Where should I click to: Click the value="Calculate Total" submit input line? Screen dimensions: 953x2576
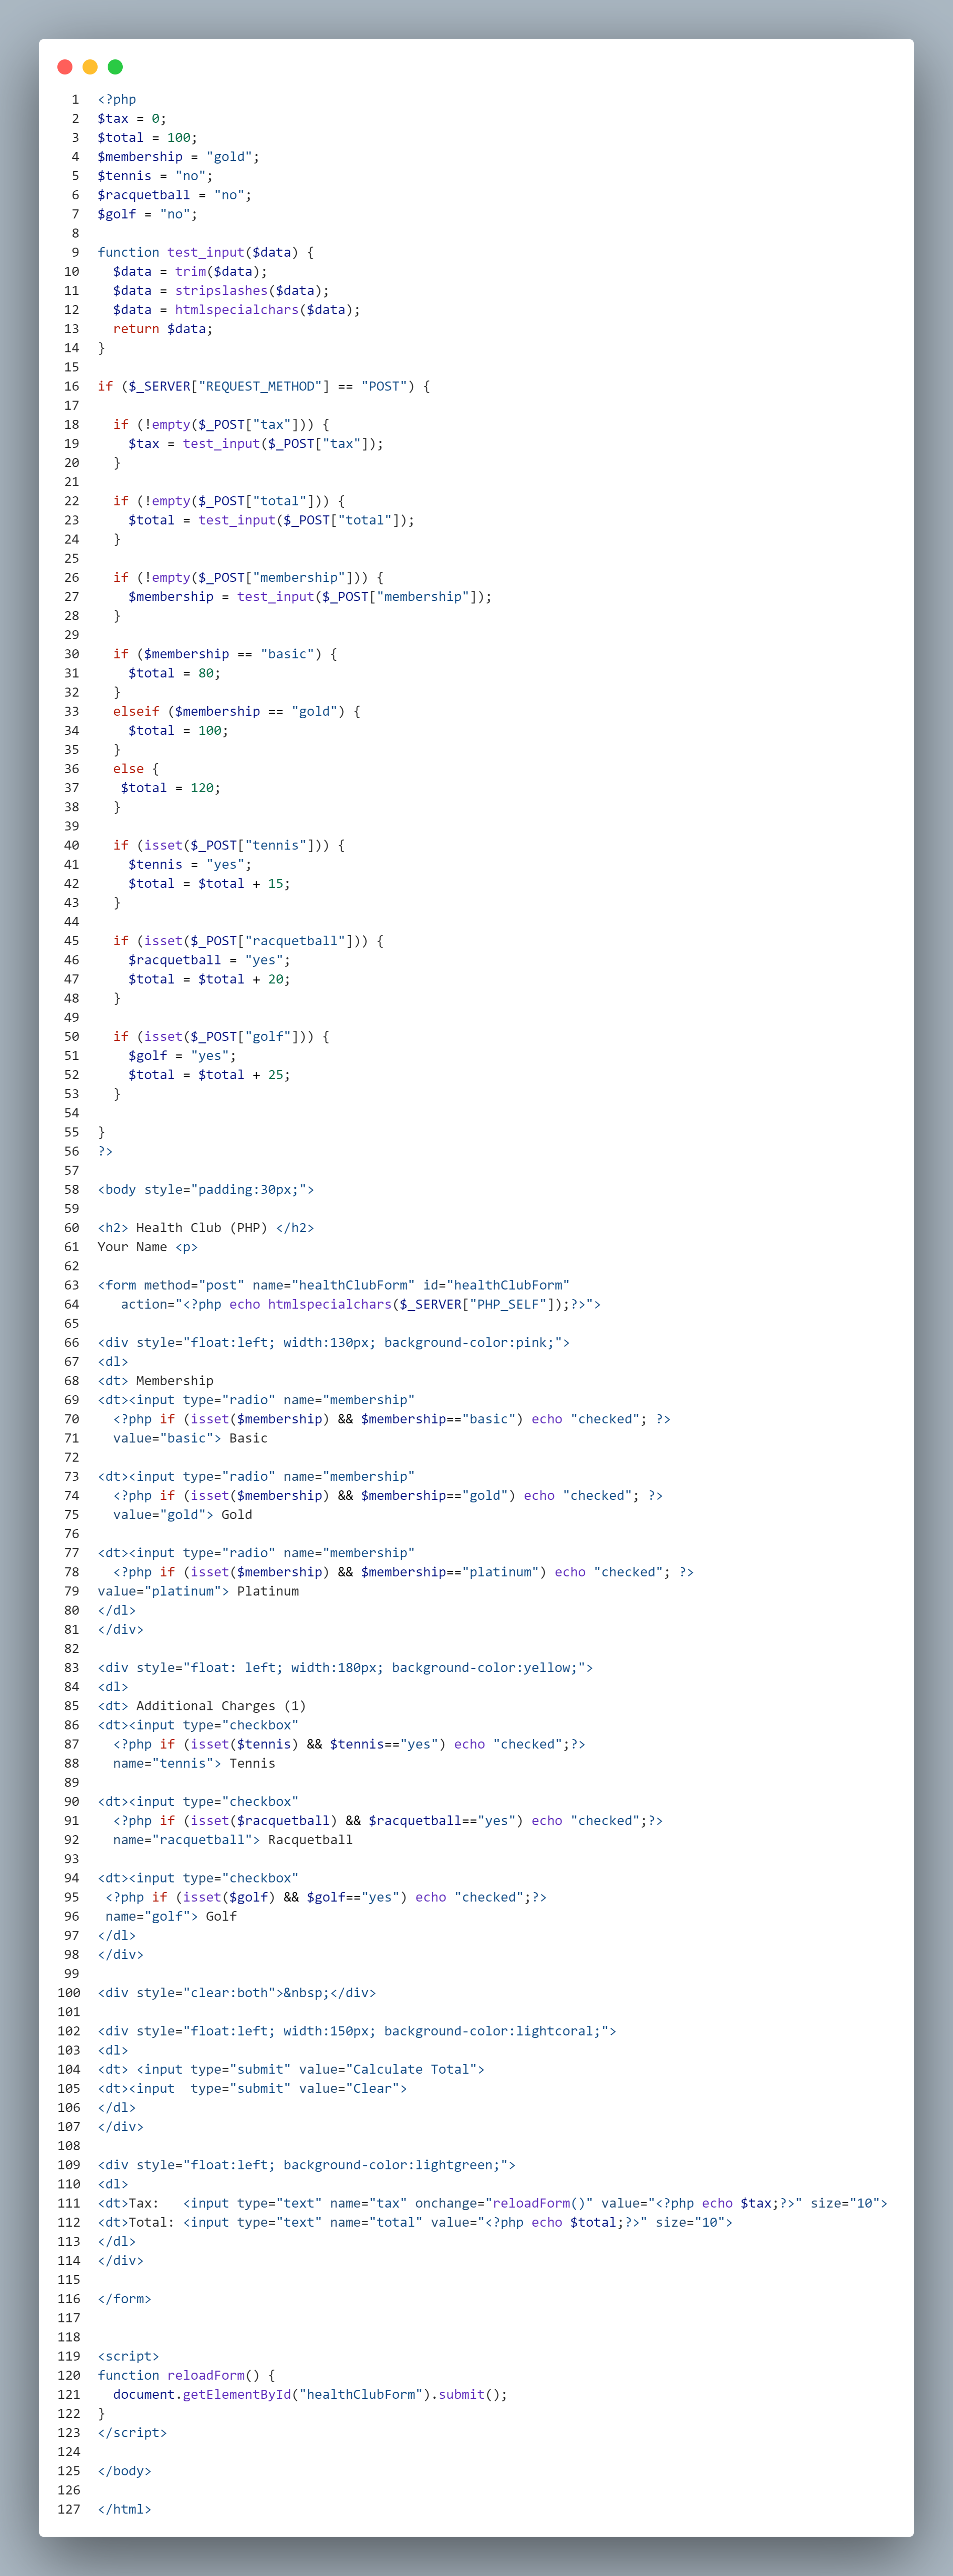coord(291,2069)
